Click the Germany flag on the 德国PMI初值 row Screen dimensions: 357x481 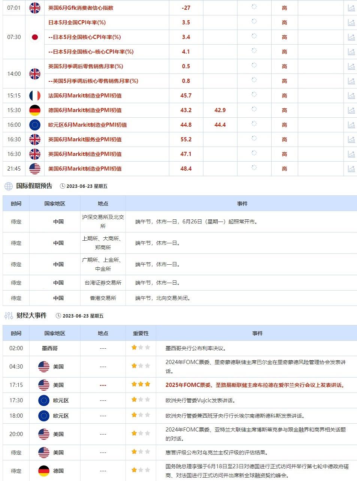pos(35,110)
